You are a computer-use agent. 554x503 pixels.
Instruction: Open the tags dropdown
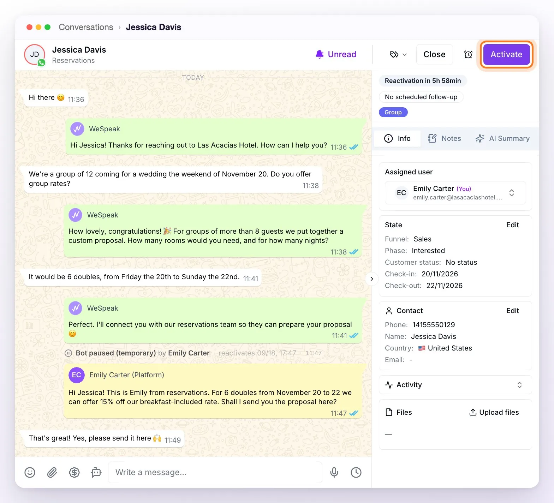click(x=398, y=54)
